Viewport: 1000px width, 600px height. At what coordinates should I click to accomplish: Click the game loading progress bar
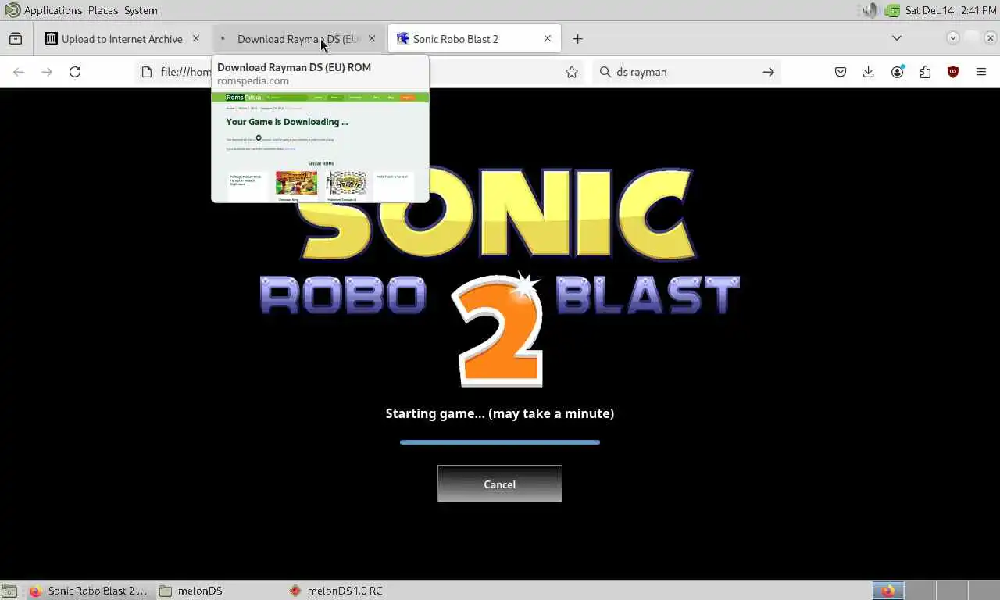point(500,442)
